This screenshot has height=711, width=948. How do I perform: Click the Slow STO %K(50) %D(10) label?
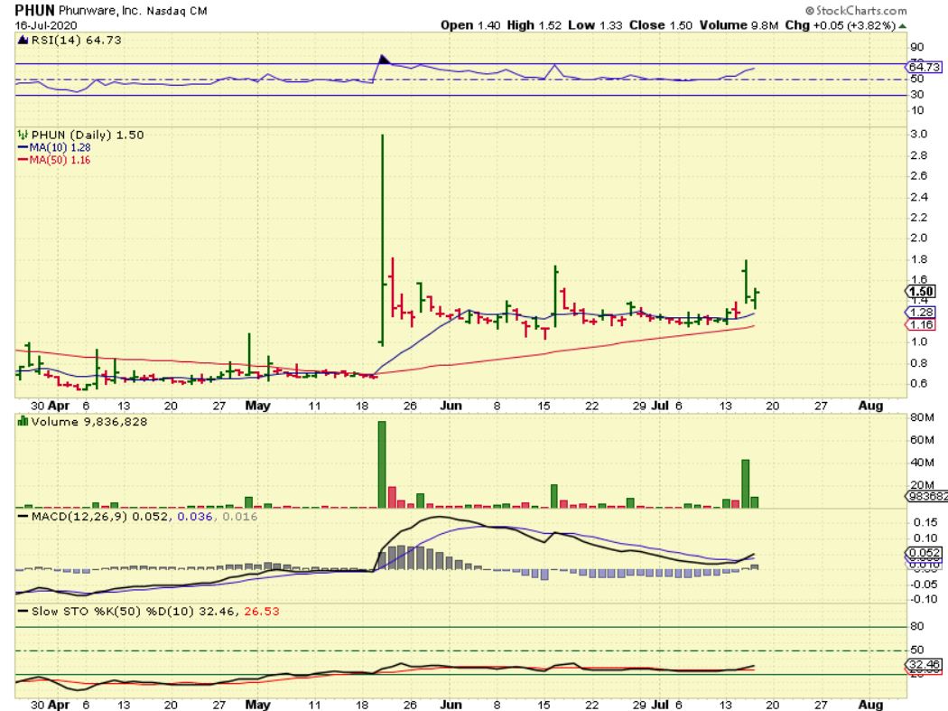click(113, 611)
